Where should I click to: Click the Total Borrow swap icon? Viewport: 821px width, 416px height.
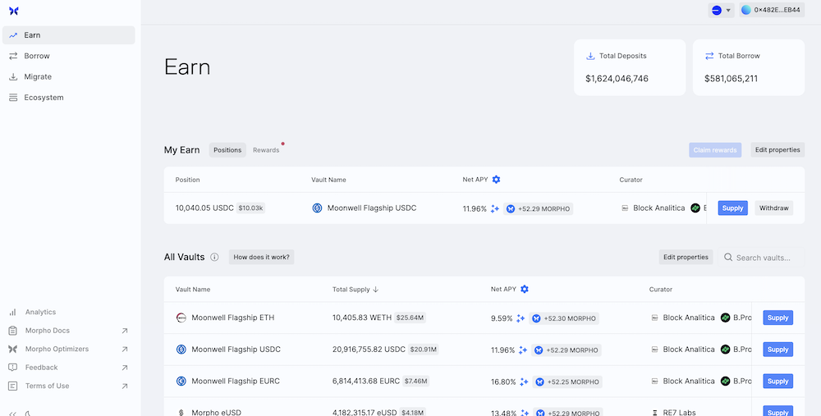tap(709, 56)
